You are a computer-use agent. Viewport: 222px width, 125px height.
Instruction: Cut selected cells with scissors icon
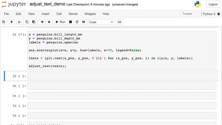click(x=20, y=22)
